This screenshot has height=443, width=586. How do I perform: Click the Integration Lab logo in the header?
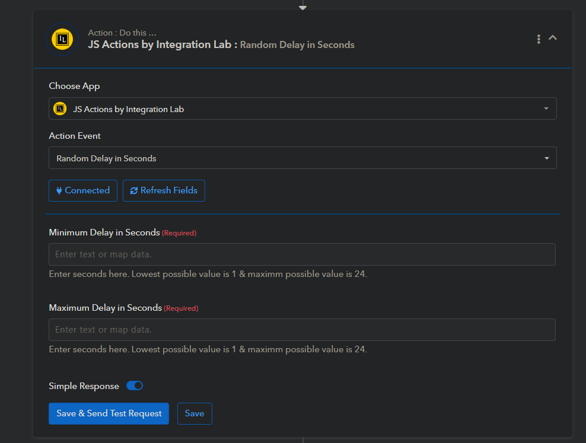(x=62, y=39)
